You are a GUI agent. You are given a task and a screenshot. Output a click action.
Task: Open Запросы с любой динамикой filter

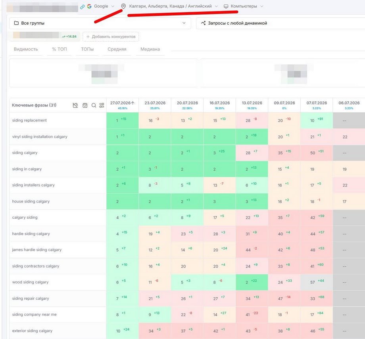pos(280,23)
